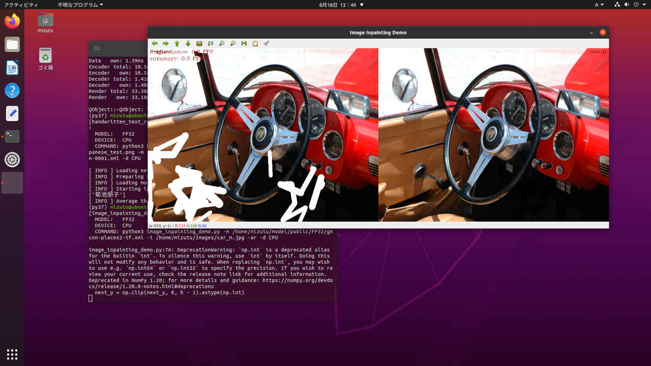Expand the input method A dropdown

[599, 5]
